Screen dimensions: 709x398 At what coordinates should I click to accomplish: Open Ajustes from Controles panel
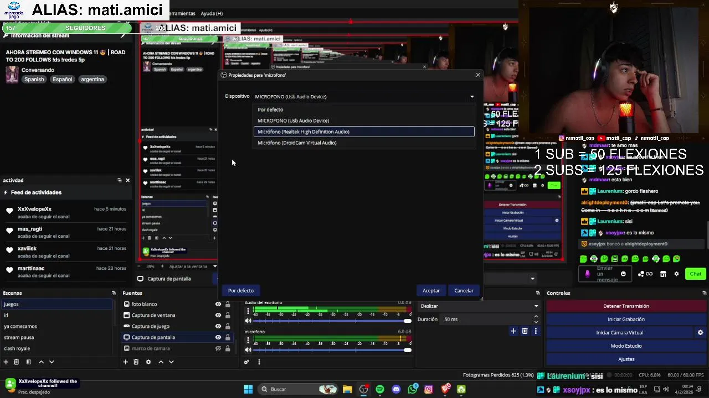point(626,359)
